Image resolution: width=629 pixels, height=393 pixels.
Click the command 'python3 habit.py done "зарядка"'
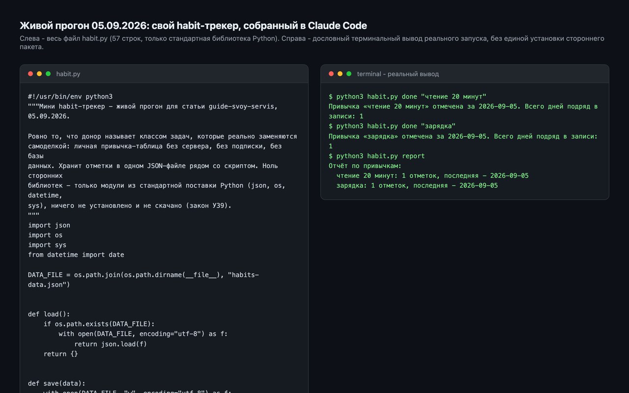click(x=396, y=126)
